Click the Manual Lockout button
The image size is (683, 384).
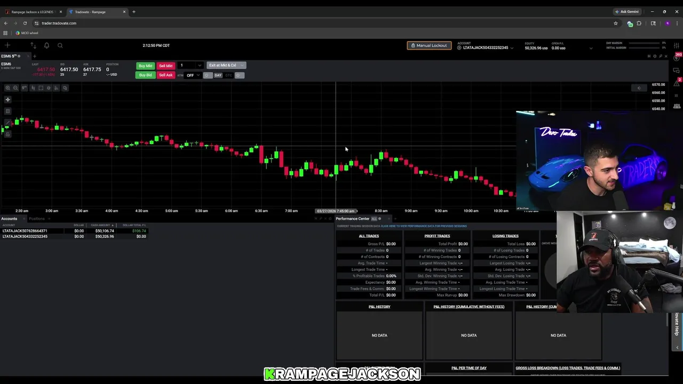coord(429,45)
